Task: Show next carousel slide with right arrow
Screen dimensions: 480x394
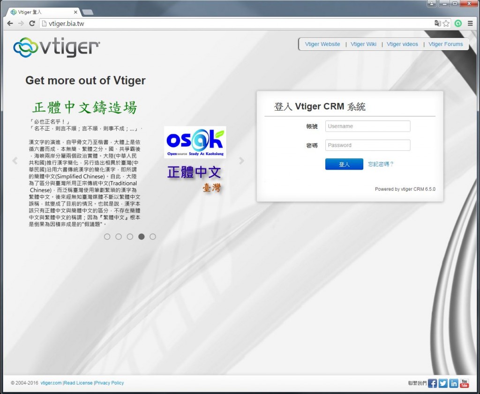Action: click(241, 161)
